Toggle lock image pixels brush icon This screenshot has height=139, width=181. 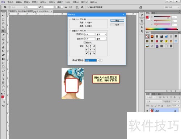pos(156,106)
